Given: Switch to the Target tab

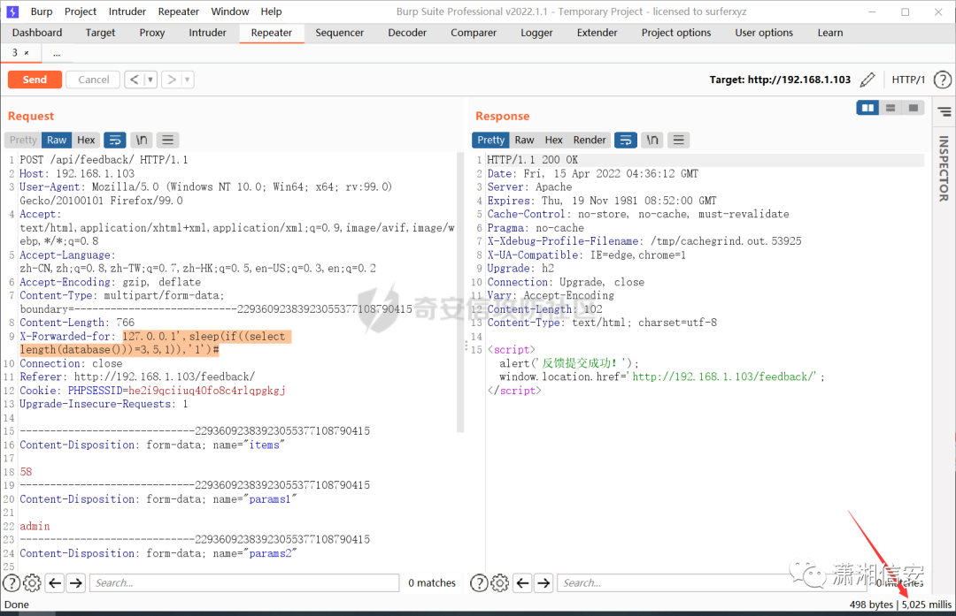Looking at the screenshot, I should [100, 33].
